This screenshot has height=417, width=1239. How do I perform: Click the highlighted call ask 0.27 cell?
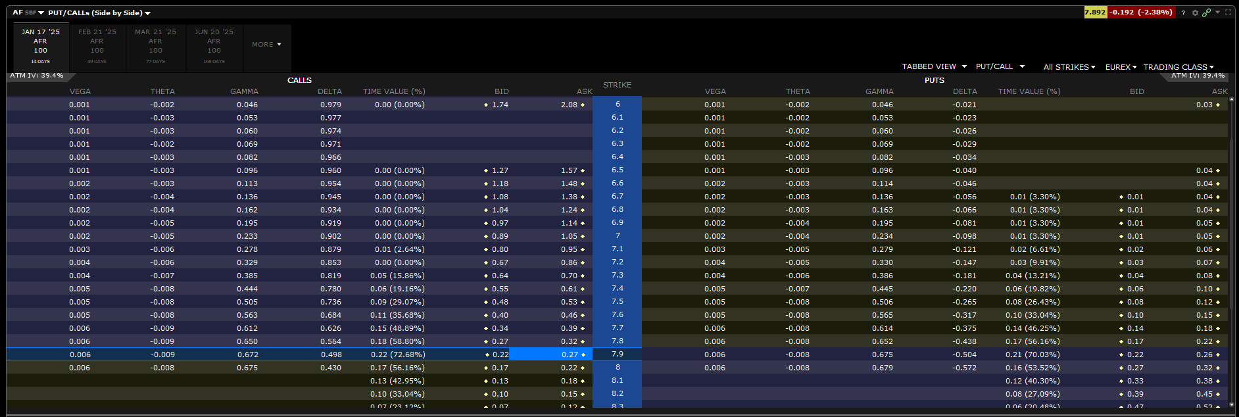[550, 355]
